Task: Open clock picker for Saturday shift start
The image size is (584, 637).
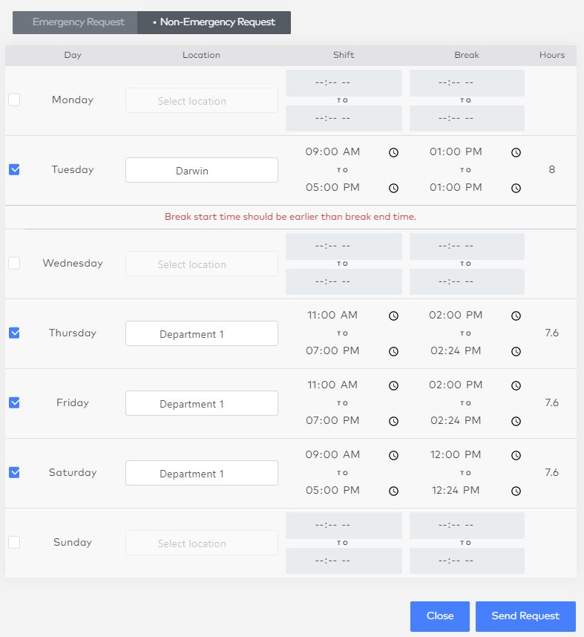Action: pyautogui.click(x=393, y=455)
